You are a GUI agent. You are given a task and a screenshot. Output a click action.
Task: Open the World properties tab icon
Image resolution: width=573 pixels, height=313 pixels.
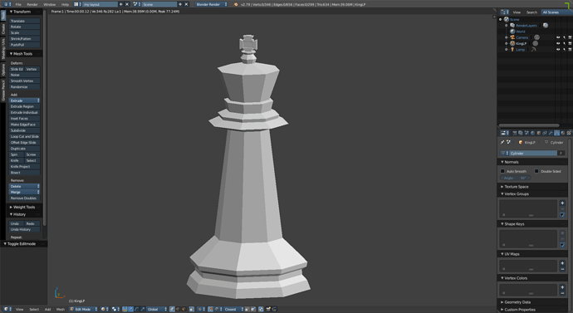click(532, 133)
